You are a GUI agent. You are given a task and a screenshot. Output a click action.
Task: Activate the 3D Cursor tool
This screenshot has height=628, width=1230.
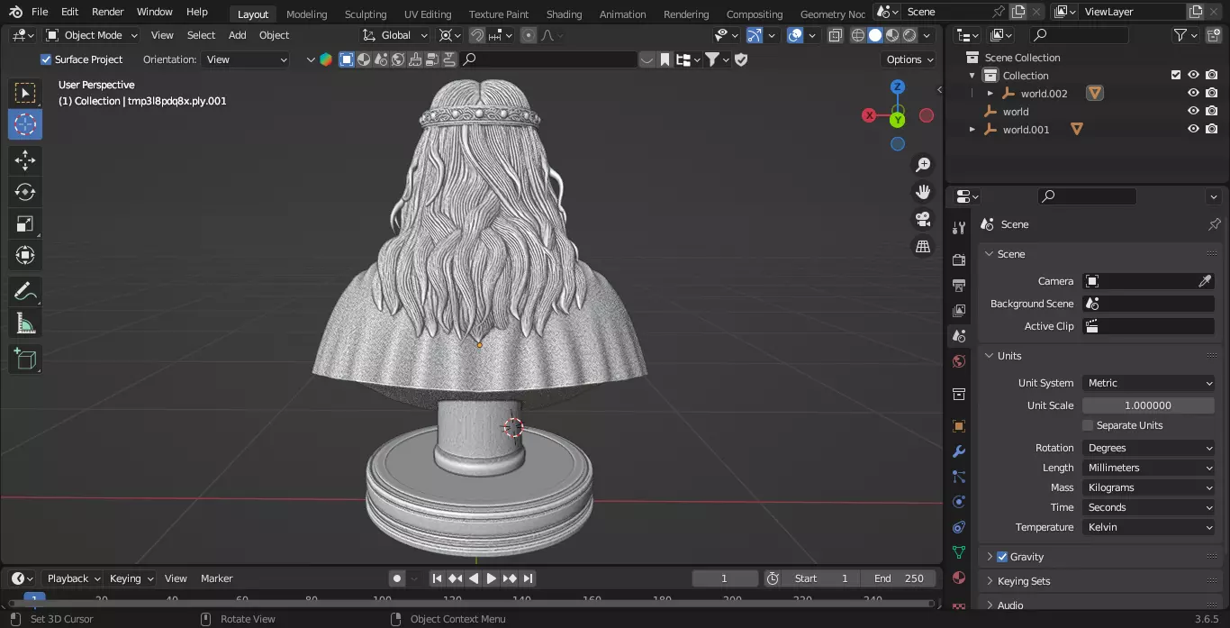pos(25,124)
